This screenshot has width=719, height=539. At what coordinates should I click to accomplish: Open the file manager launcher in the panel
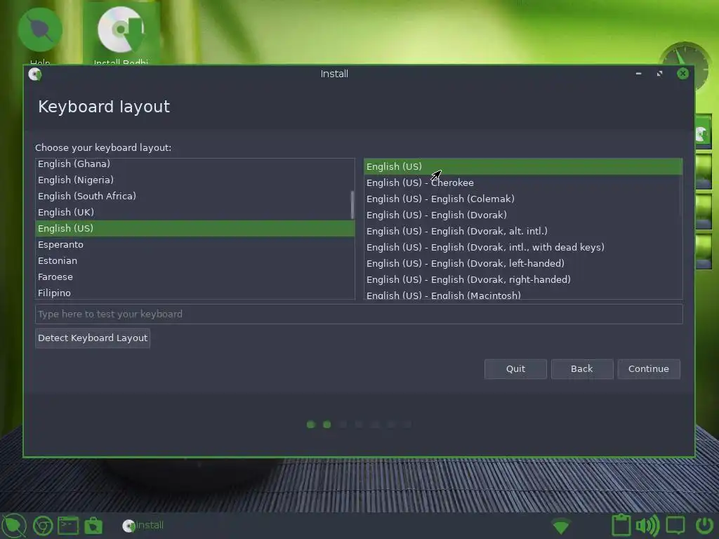pos(93,526)
